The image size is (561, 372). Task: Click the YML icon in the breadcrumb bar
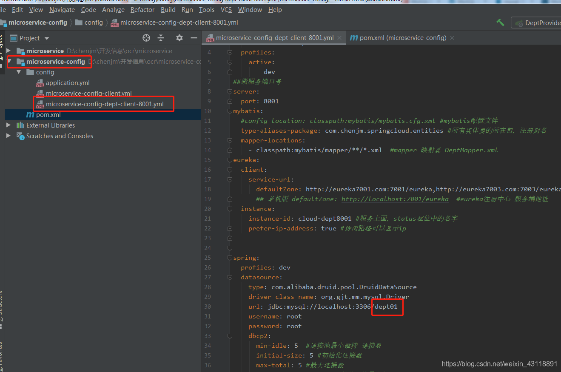114,23
